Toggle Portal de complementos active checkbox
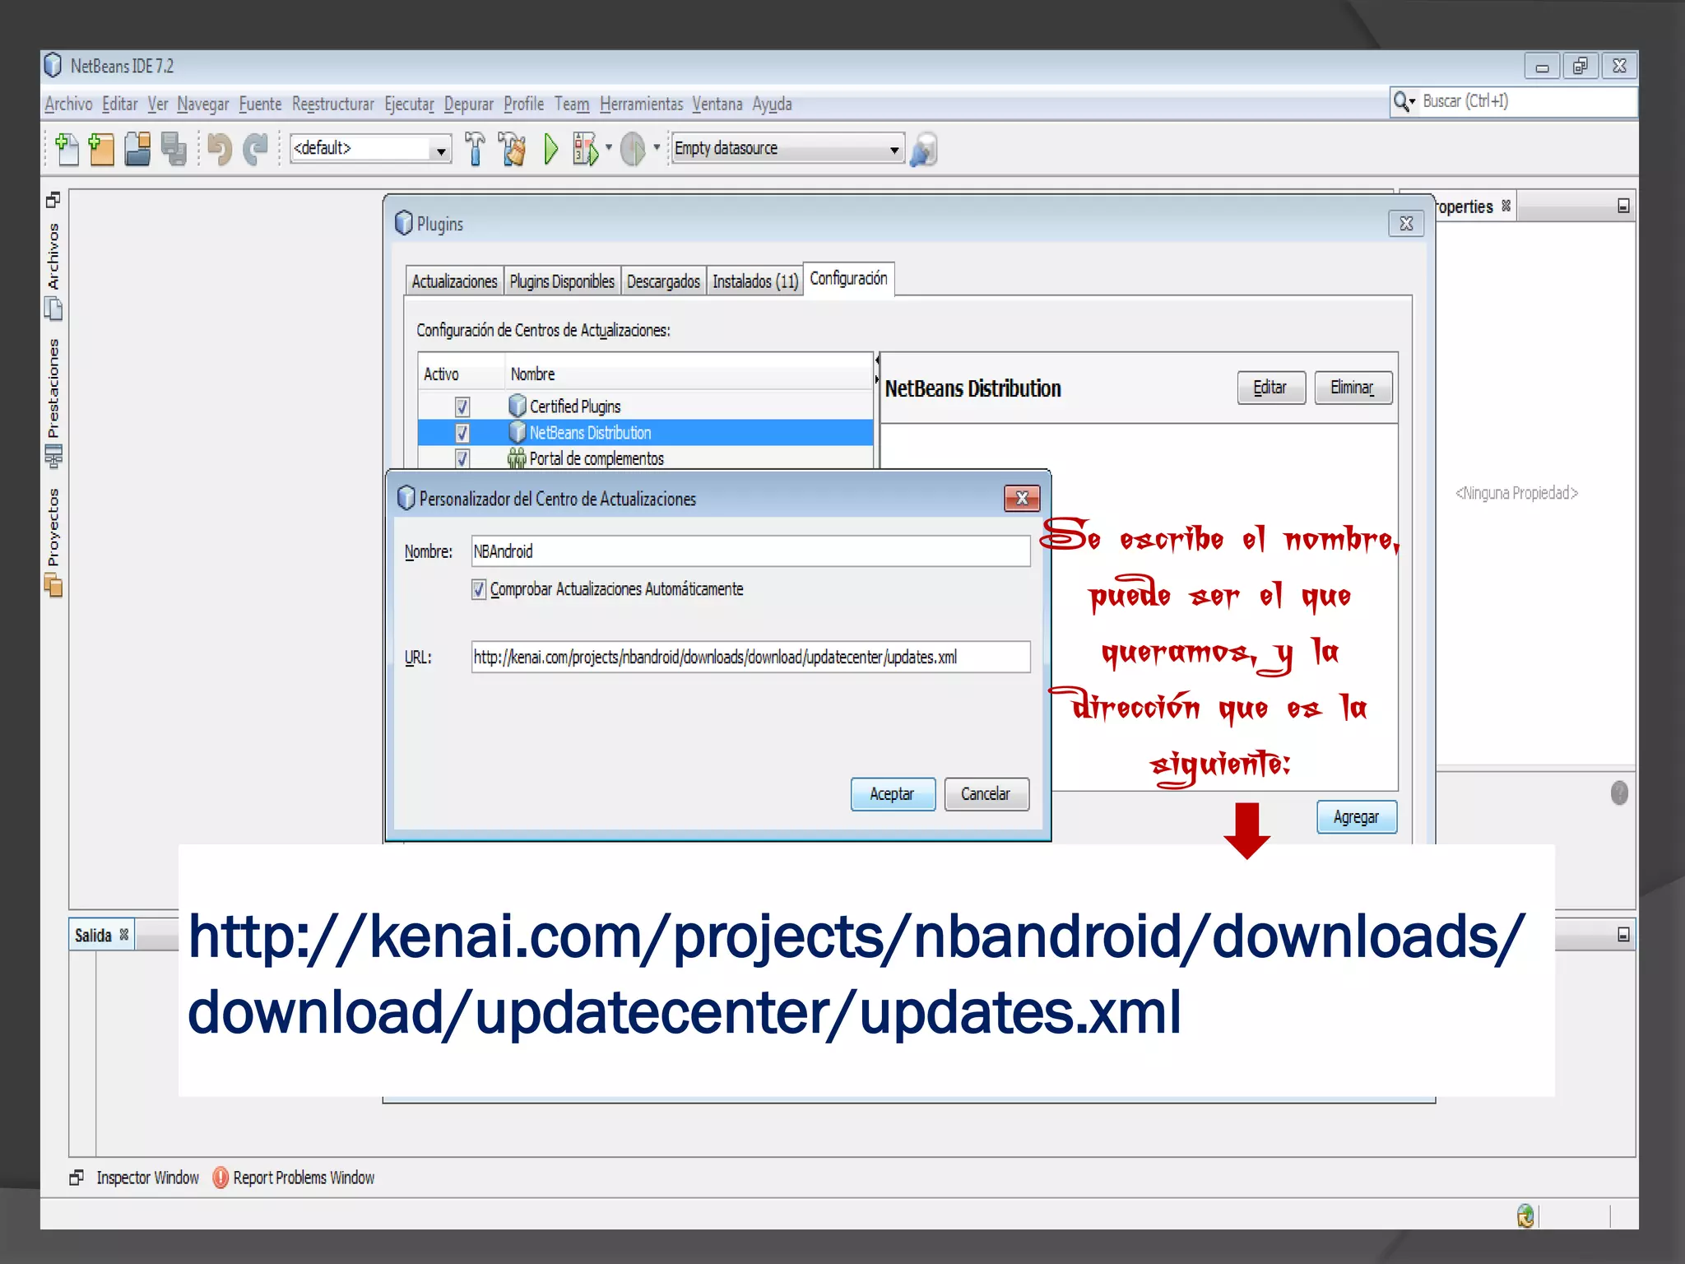 [462, 458]
